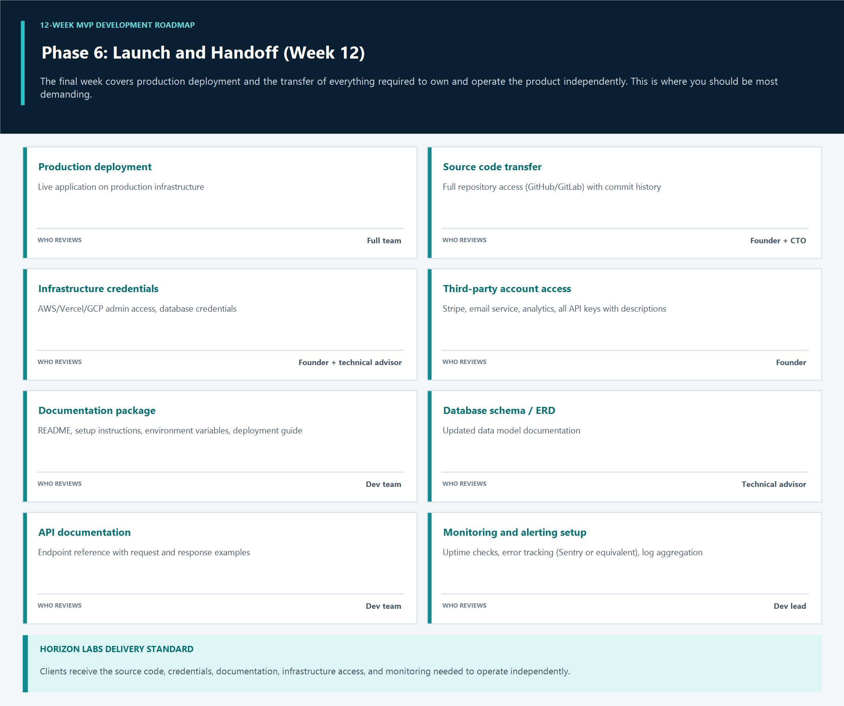This screenshot has height=706, width=844.
Task: Click "Founder + technical advisor" reviewer value
Action: pyautogui.click(x=350, y=362)
